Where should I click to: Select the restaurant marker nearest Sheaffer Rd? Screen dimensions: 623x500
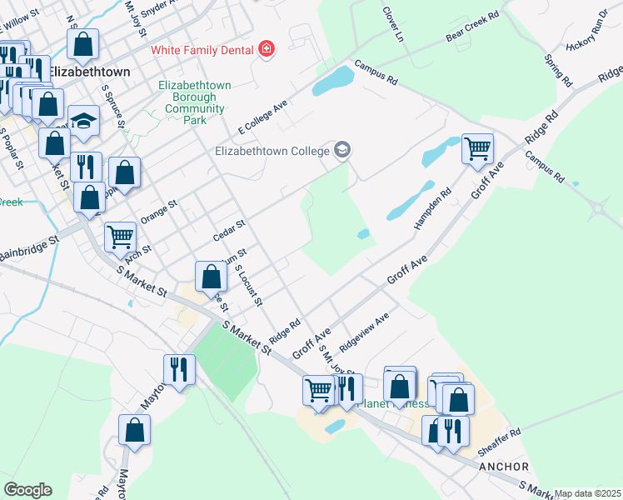coord(453,432)
